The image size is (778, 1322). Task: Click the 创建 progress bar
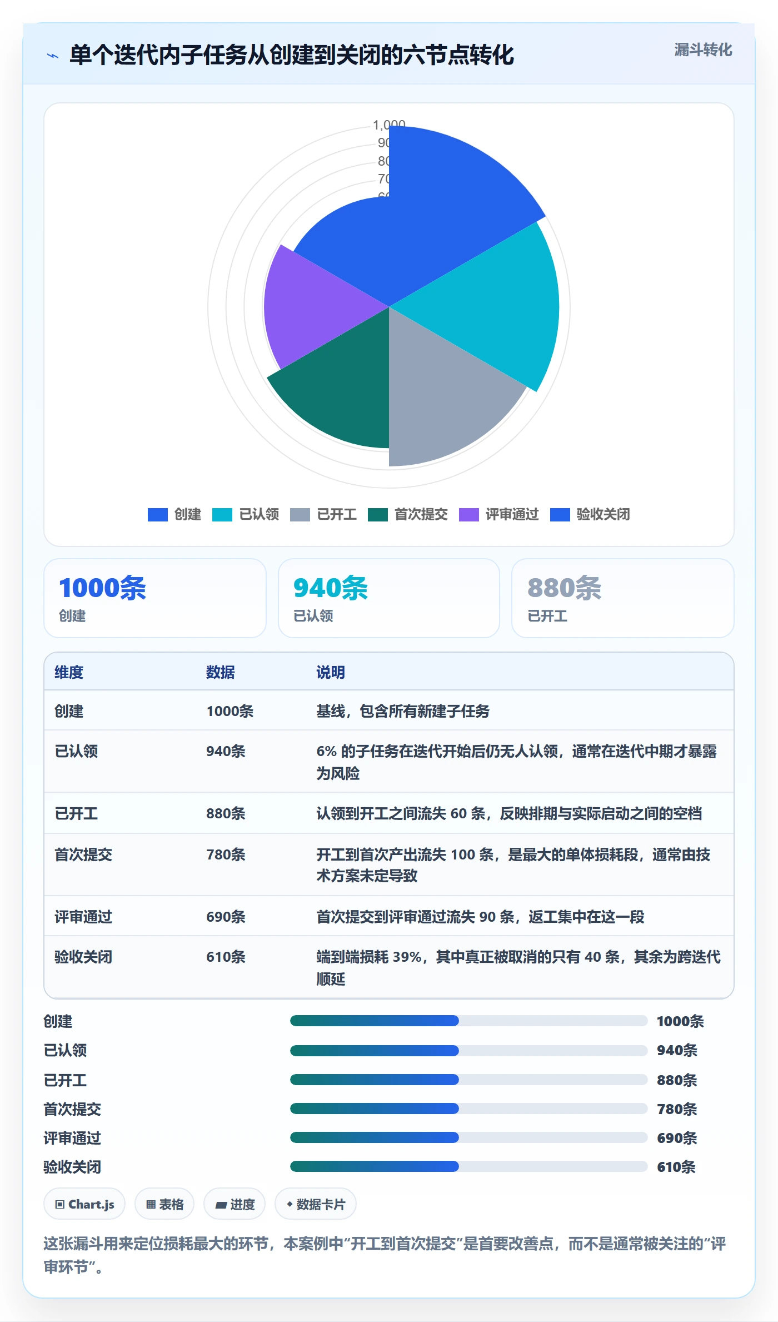(469, 1021)
